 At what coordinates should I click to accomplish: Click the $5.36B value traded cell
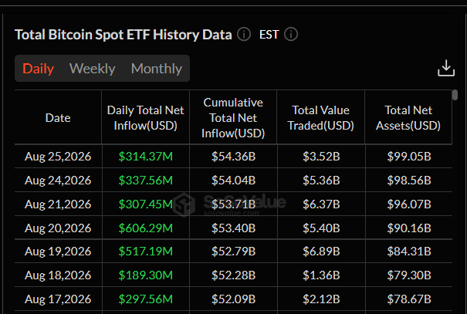[x=321, y=180]
